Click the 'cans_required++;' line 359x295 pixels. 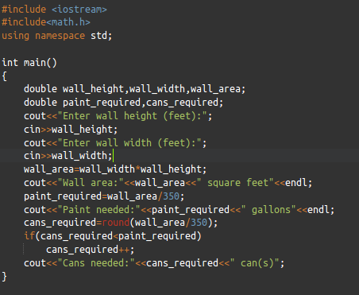[x=91, y=250]
